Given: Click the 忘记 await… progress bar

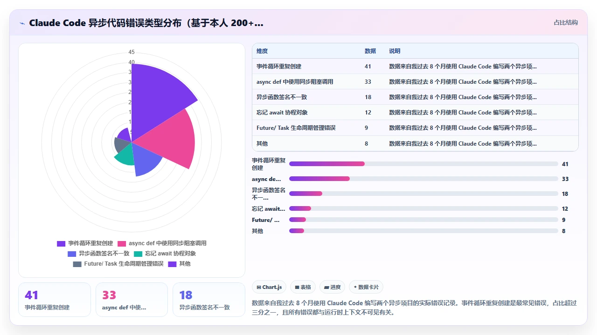Looking at the screenshot, I should coord(423,208).
